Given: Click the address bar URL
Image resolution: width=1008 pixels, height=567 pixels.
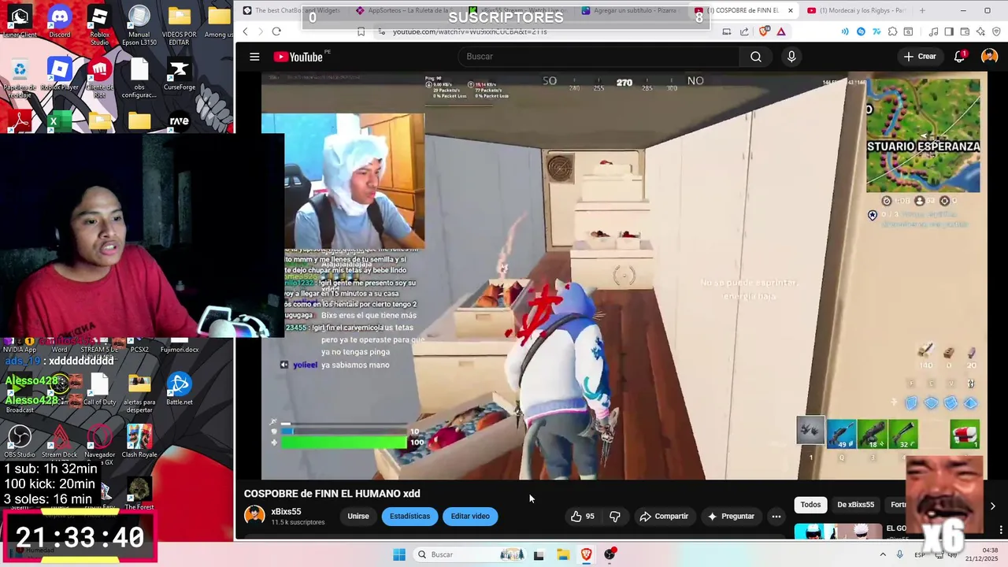Looking at the screenshot, I should click(x=469, y=31).
